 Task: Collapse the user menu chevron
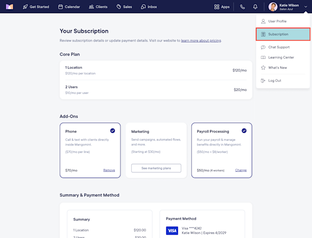[306, 7]
